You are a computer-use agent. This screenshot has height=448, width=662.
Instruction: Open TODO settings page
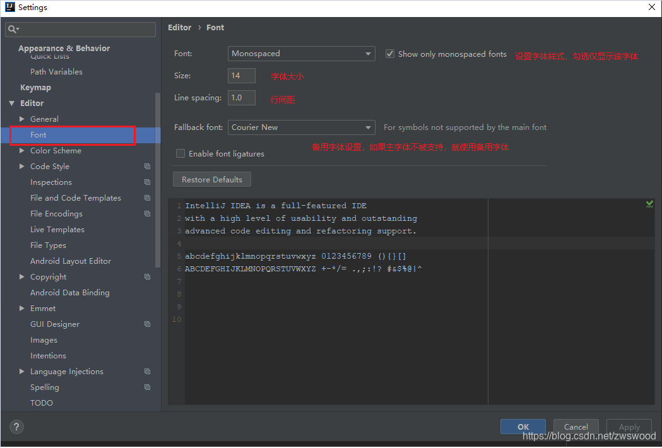pyautogui.click(x=42, y=403)
